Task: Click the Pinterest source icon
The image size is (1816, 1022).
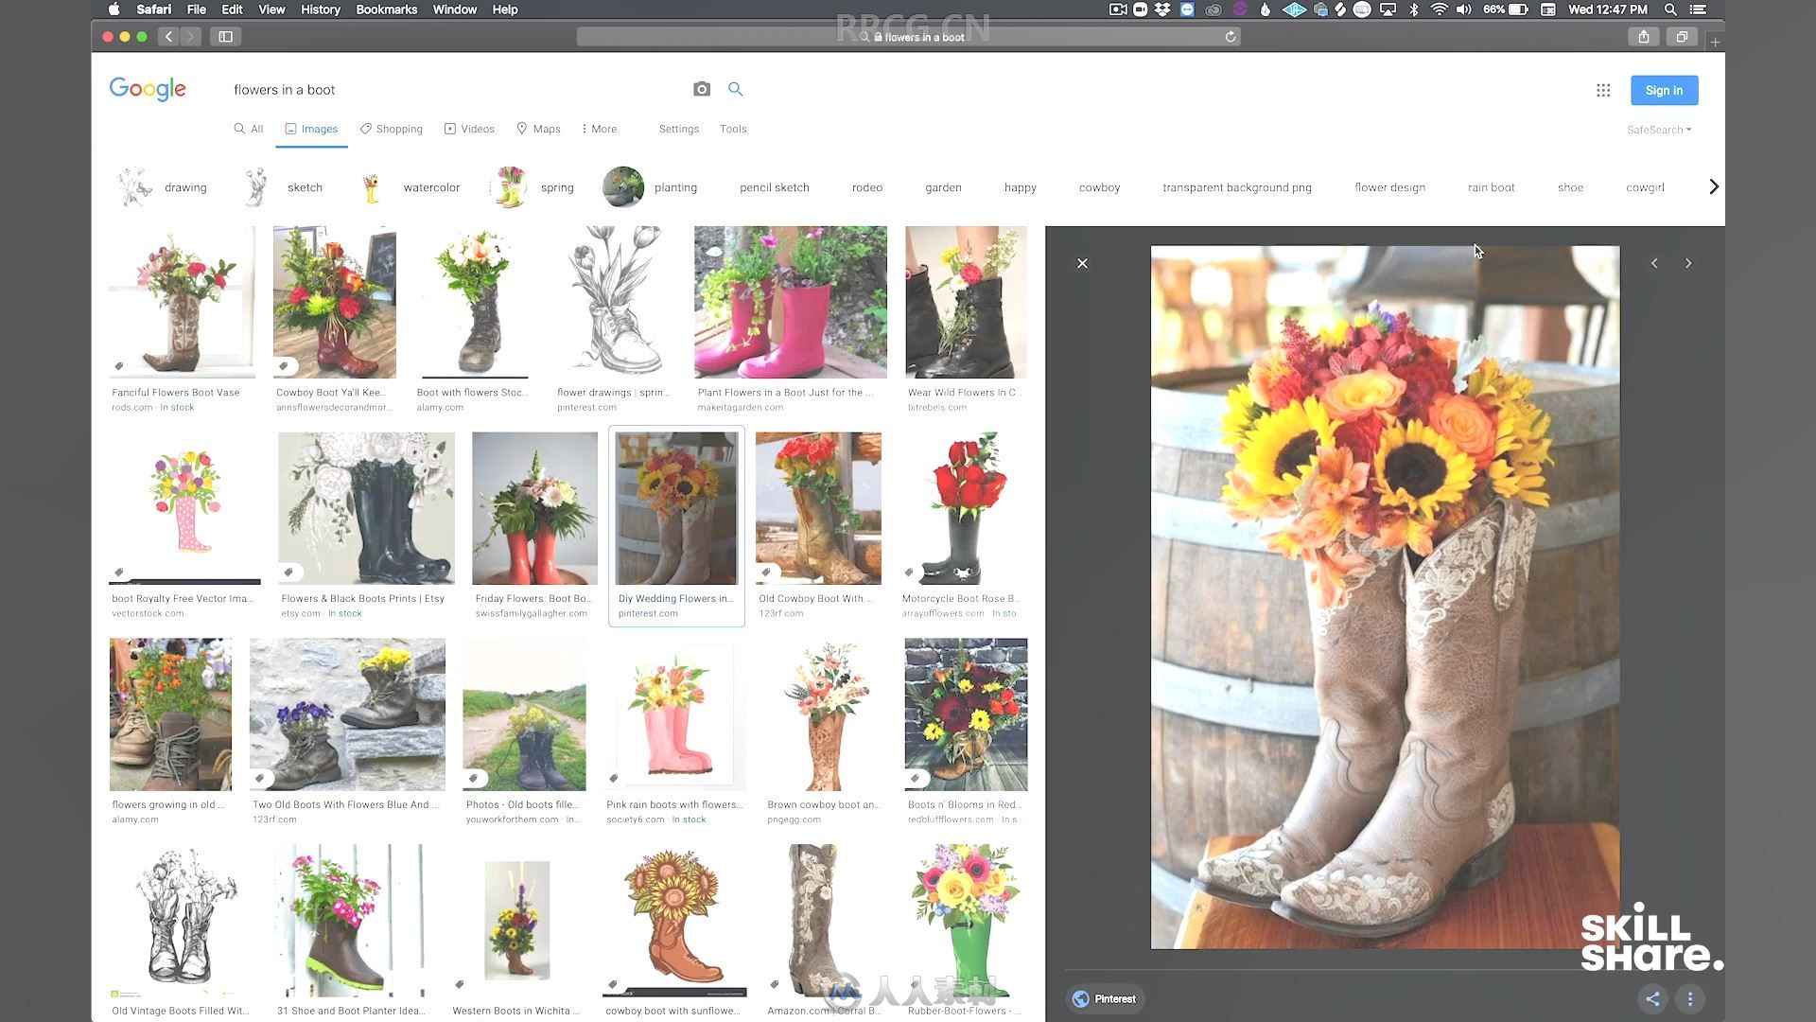Action: tap(1080, 999)
